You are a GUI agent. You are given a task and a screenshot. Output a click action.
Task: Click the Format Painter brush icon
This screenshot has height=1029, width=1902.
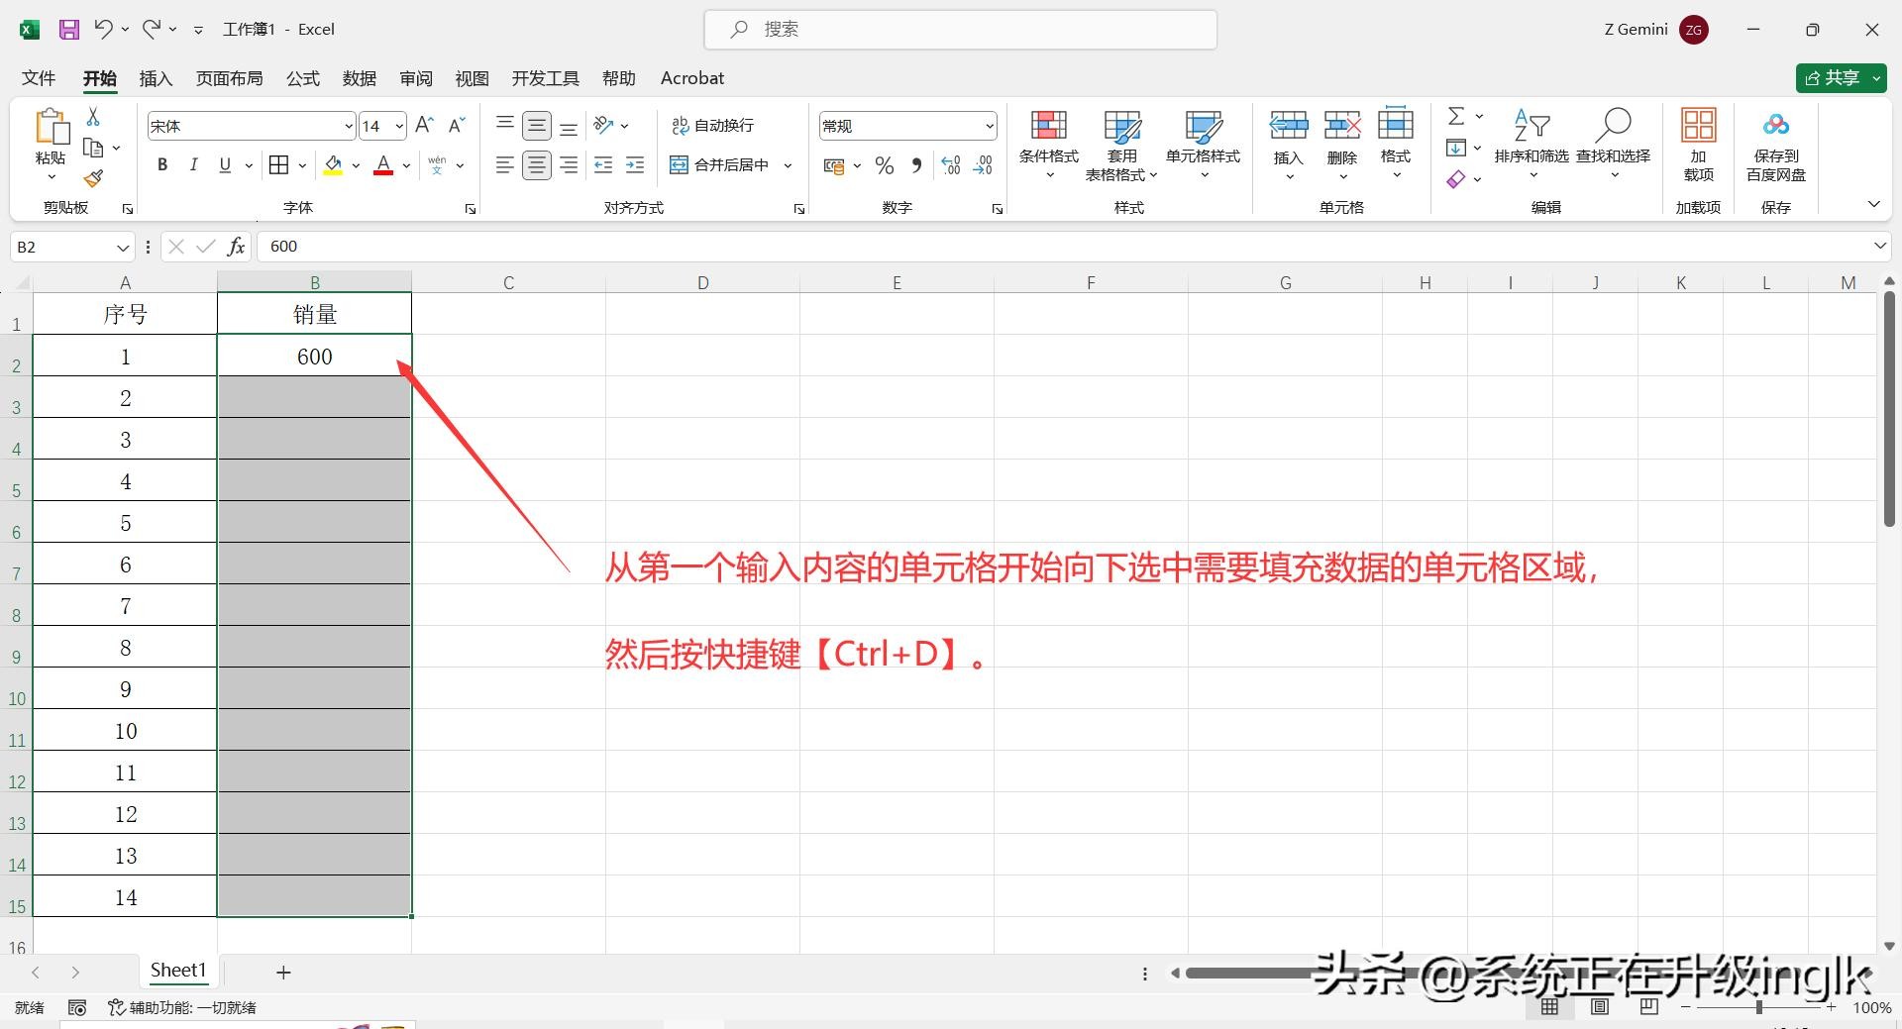(93, 178)
